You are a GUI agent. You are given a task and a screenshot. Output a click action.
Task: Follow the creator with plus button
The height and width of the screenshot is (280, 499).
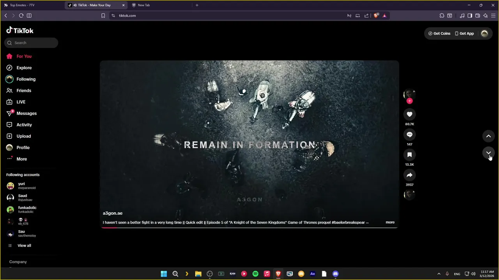coord(409,101)
